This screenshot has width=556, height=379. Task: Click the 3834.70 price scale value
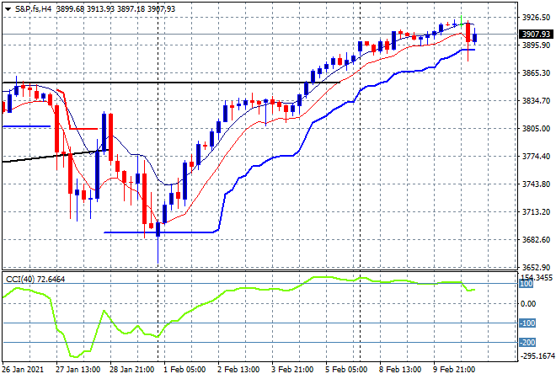536,101
